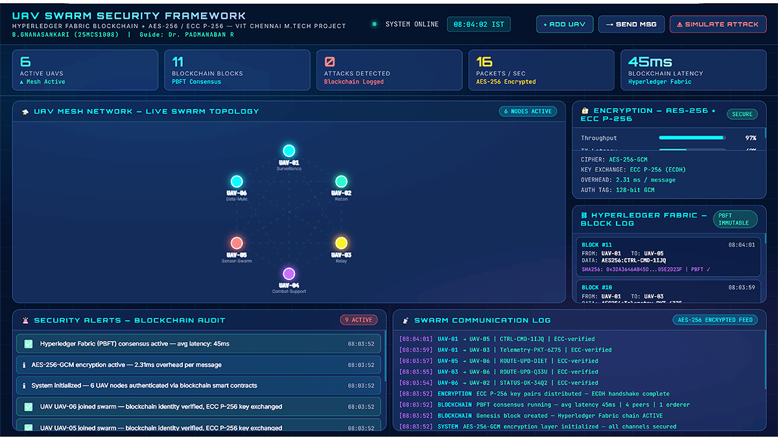This screenshot has height=437, width=778.
Task: Open the Blockchain Blocks stat card
Action: [x=237, y=70]
